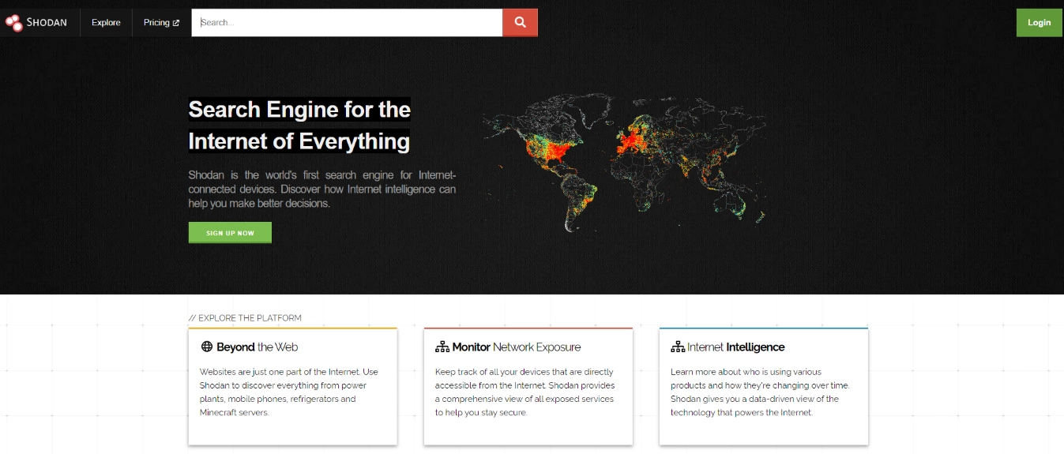This screenshot has width=1064, height=454.
Task: Click the sitemap icon beside Monitor Network Exposure
Action: [x=442, y=347]
